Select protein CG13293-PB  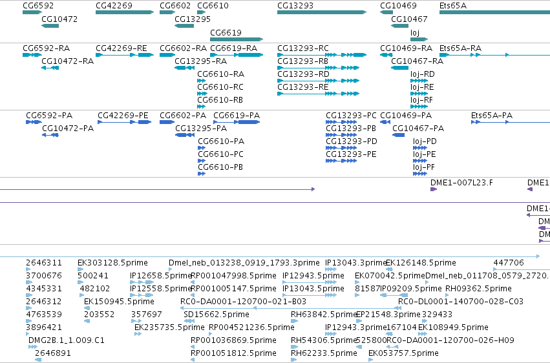[351, 129]
